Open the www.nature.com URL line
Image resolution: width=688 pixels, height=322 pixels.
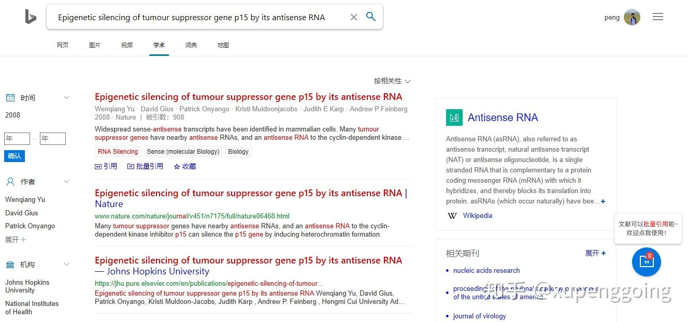[x=192, y=216]
